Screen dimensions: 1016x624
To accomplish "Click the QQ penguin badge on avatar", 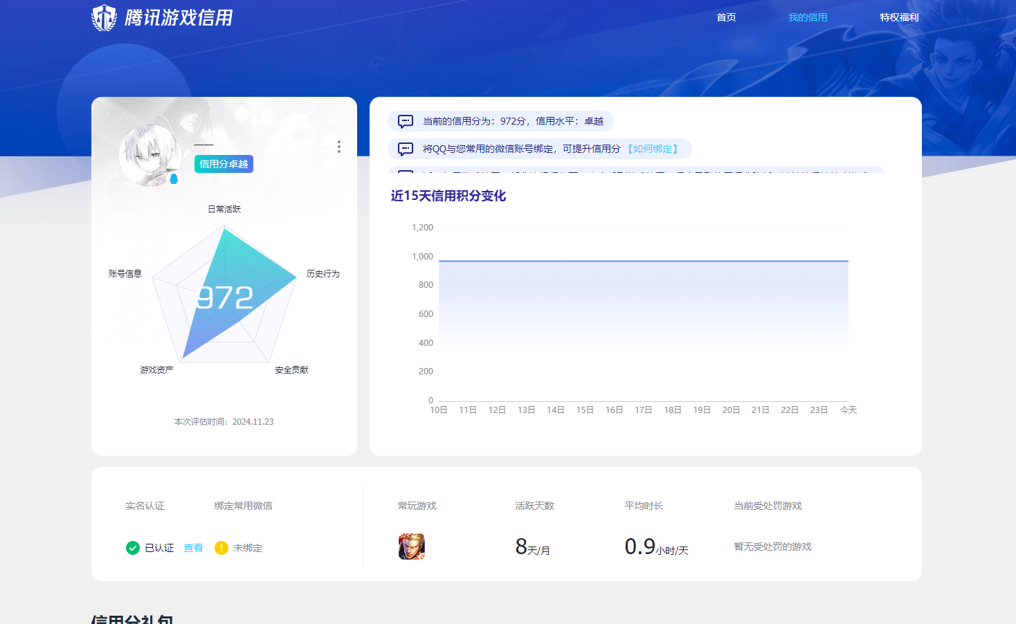I will click(x=174, y=179).
